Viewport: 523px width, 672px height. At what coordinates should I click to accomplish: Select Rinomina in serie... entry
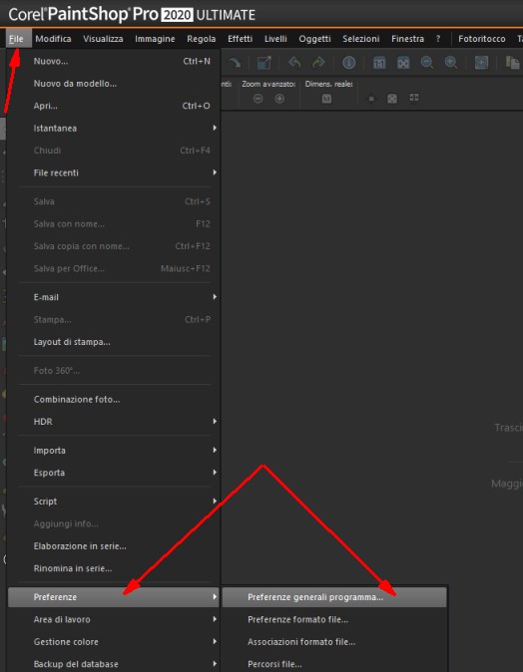click(114, 568)
